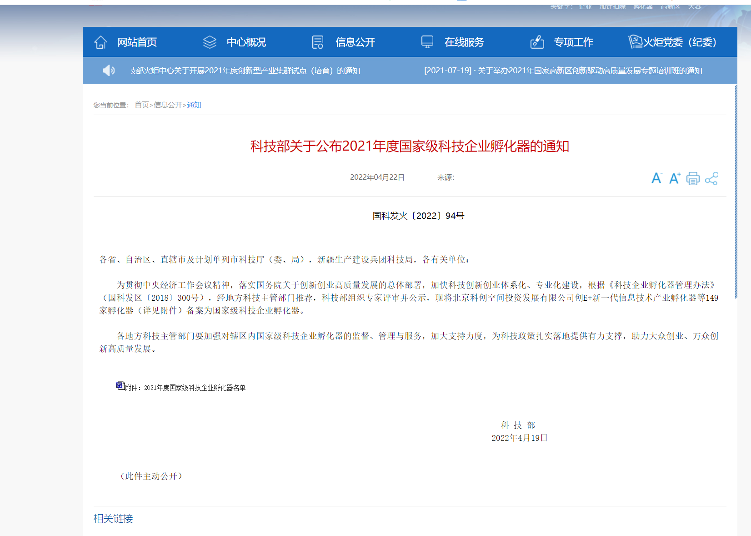Increase article font size with A+ icon

[674, 178]
